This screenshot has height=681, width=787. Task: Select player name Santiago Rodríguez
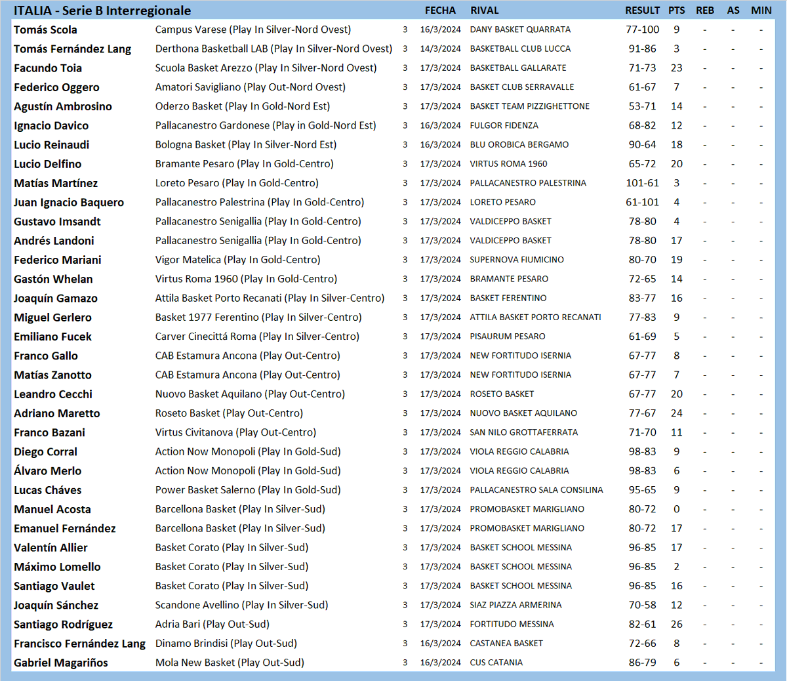[x=63, y=625]
